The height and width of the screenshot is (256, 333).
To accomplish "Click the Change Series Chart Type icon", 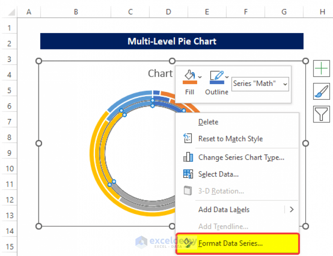I will click(188, 157).
